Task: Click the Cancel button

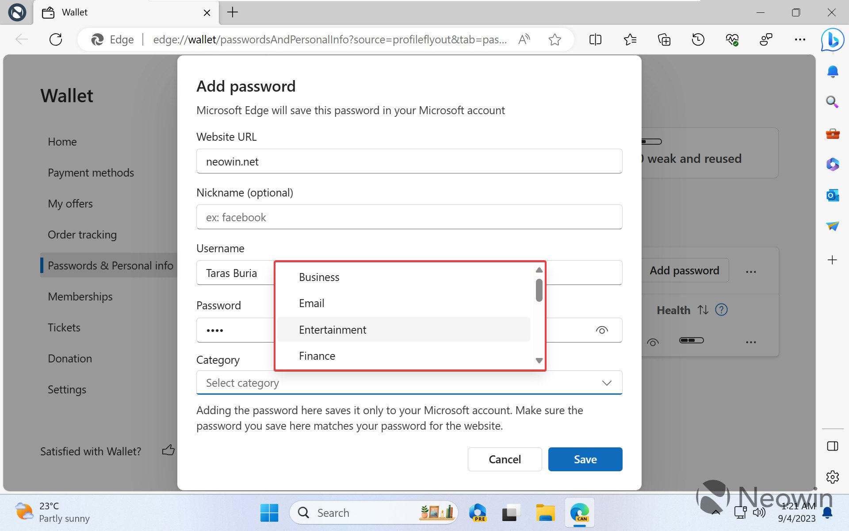Action: [505, 459]
